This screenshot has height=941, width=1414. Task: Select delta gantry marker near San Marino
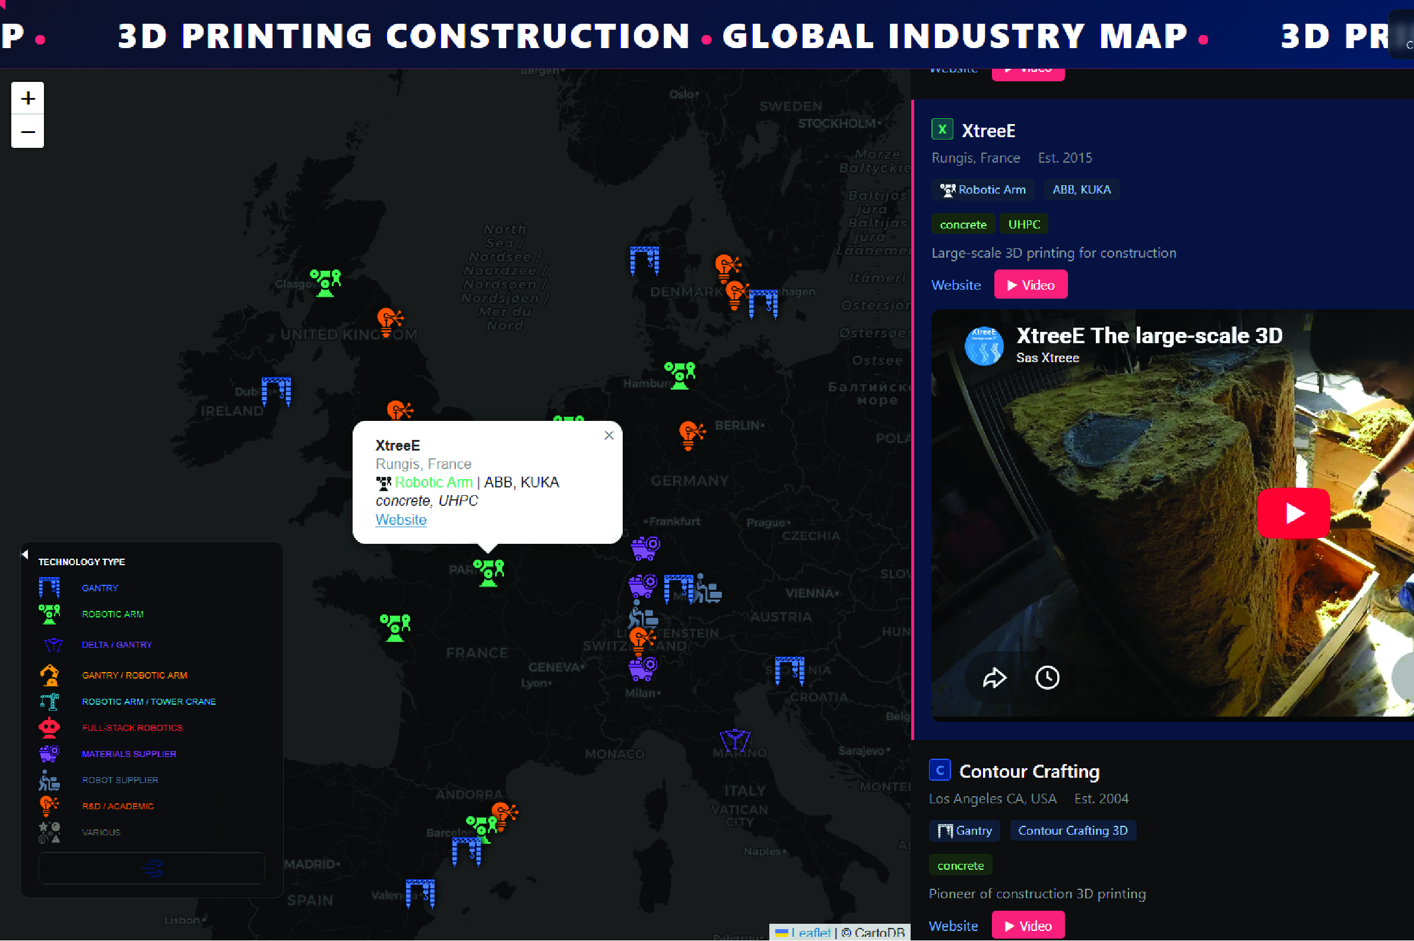tap(735, 740)
